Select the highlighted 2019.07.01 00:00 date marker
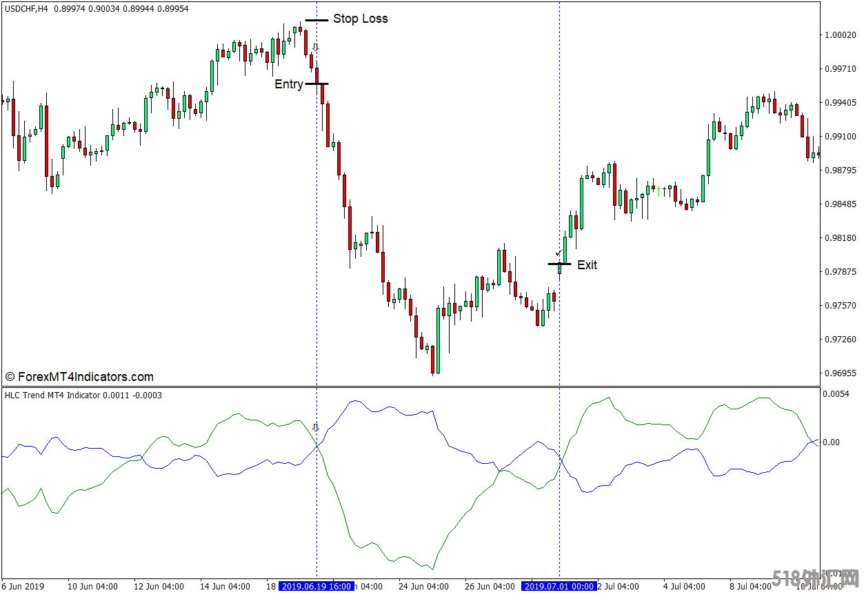The height and width of the screenshot is (595, 864). (559, 586)
